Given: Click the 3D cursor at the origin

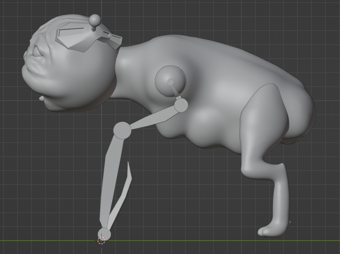Looking at the screenshot, I should click(x=101, y=241).
